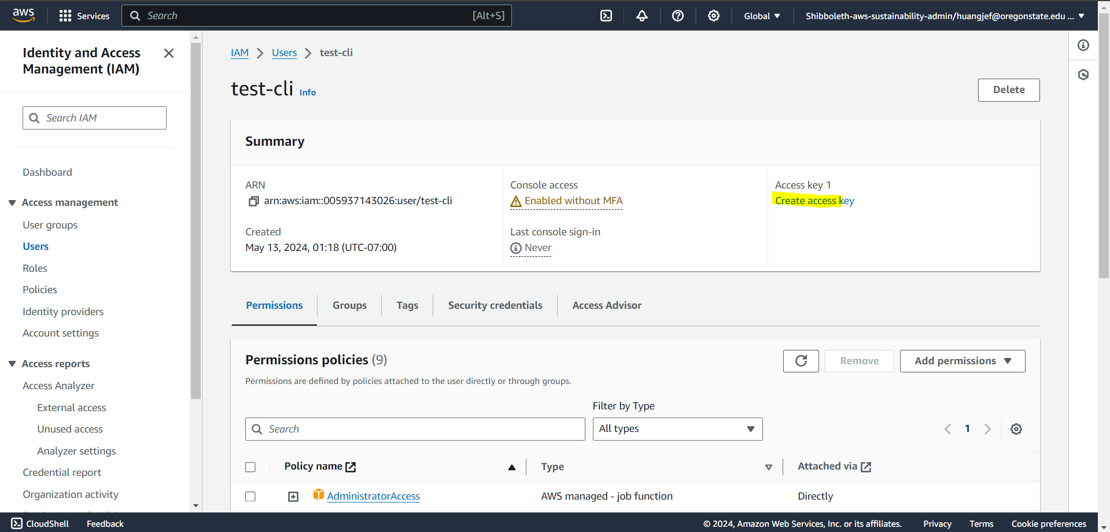The image size is (1110, 532).
Task: Select all policies with the header checkbox
Action: tap(250, 467)
